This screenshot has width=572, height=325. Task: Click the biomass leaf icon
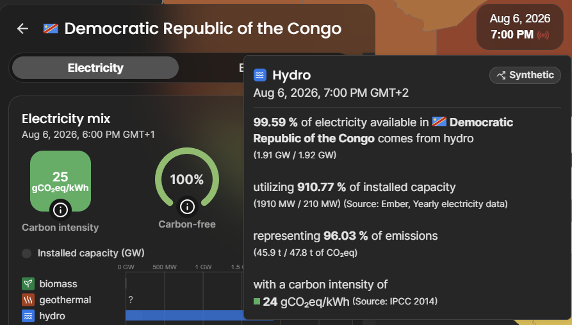point(28,284)
